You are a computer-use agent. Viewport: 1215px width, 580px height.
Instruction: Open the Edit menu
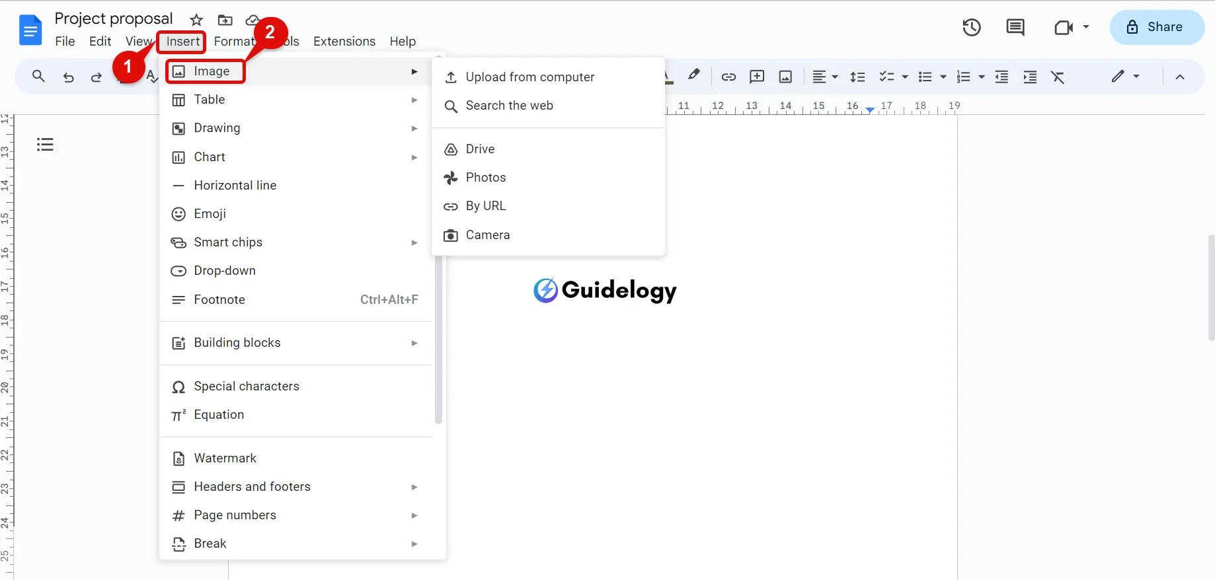(x=100, y=41)
